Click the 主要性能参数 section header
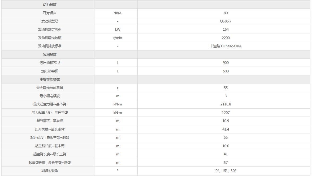Image resolution: width=312 pixels, height=176 pixels. pyautogui.click(x=50, y=79)
